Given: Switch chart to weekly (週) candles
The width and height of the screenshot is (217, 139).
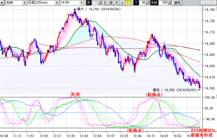Looking at the screenshot, I should [110, 3].
